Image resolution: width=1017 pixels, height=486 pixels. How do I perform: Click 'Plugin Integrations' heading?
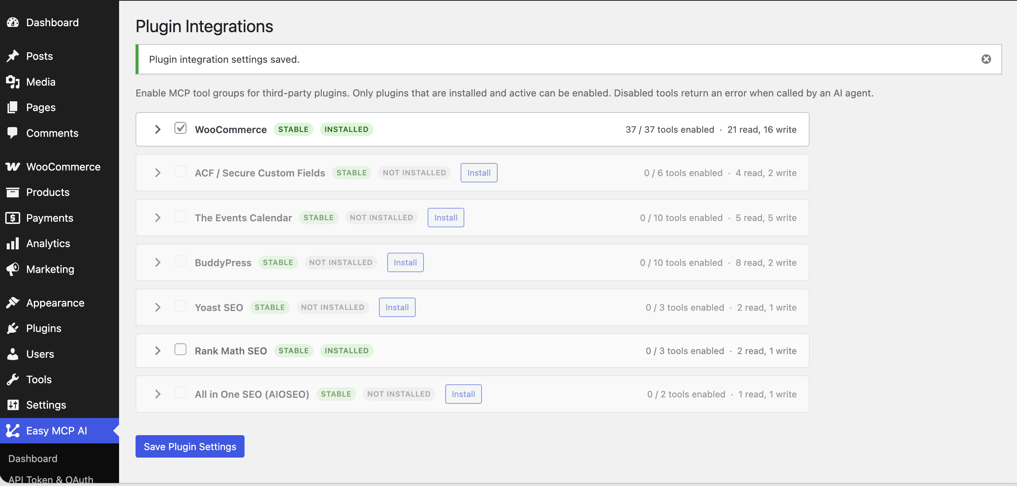(204, 26)
